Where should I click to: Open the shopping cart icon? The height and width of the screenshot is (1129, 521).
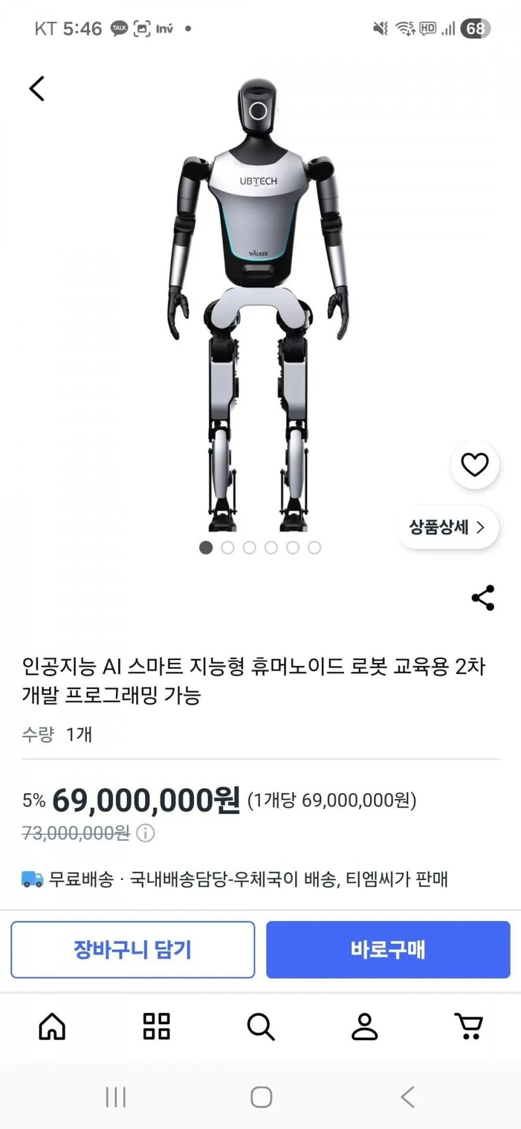point(469,1027)
